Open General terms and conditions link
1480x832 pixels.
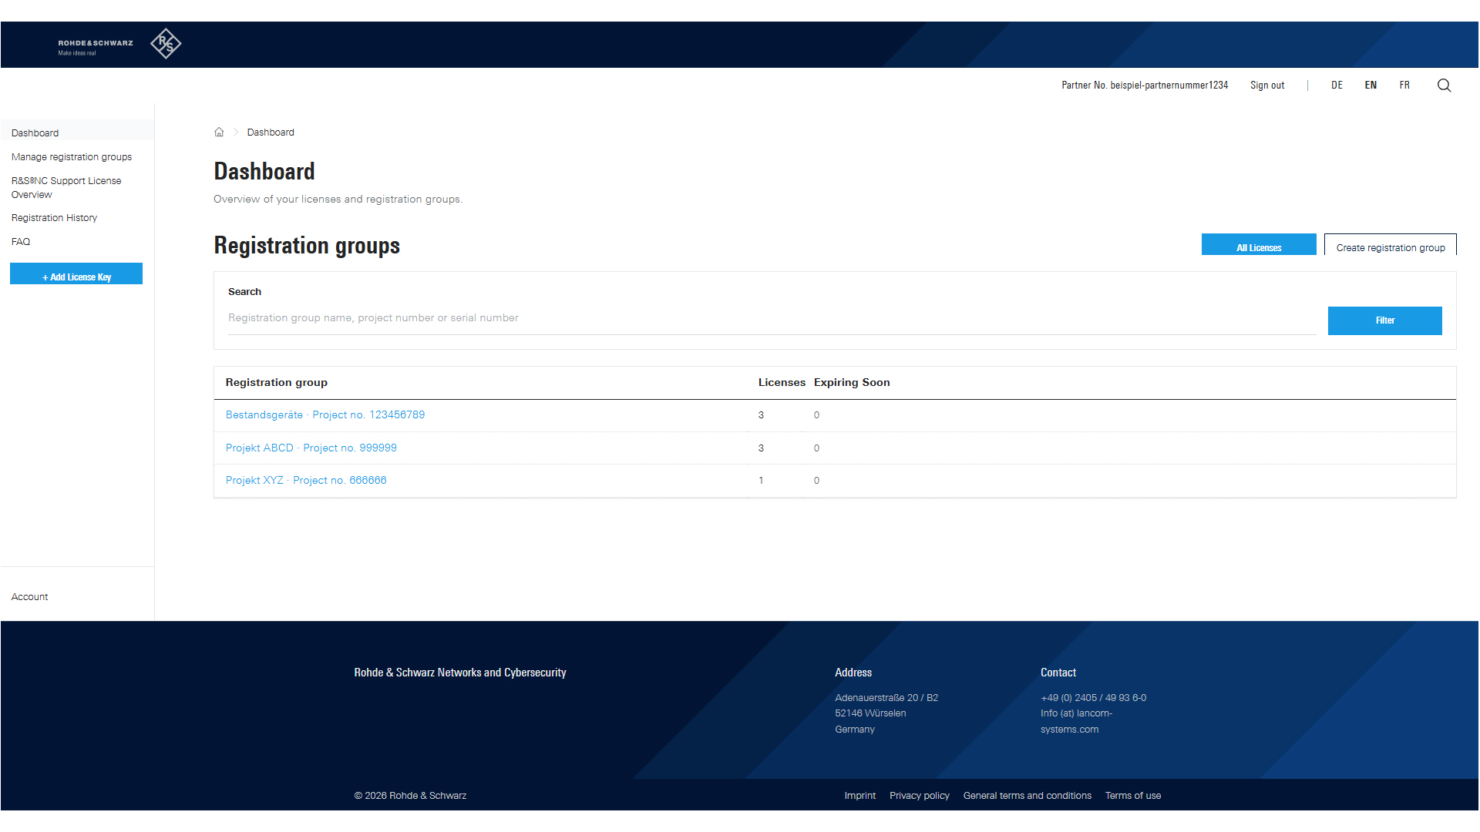1027,796
